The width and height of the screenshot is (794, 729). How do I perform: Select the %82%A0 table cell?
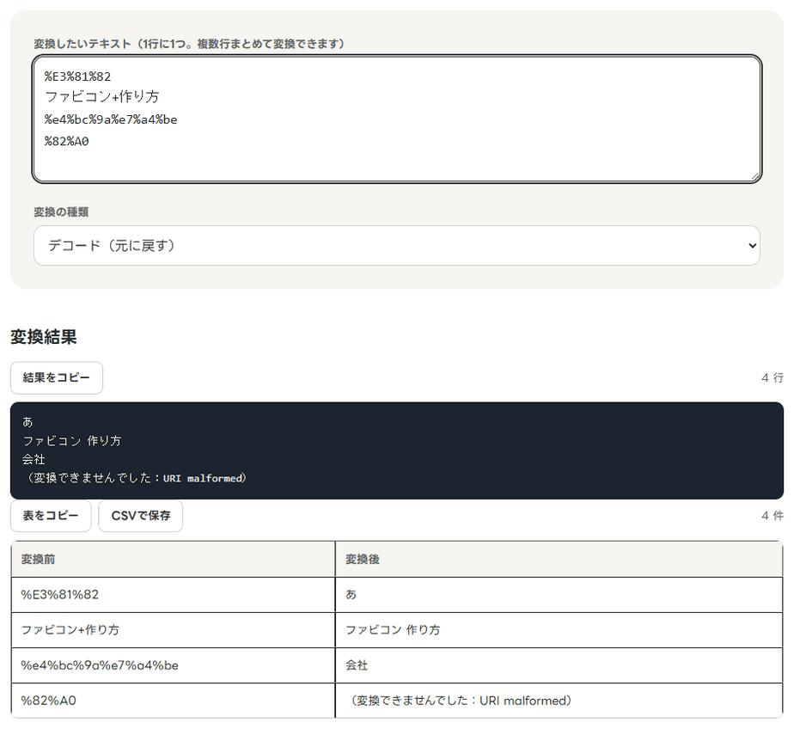tap(173, 701)
